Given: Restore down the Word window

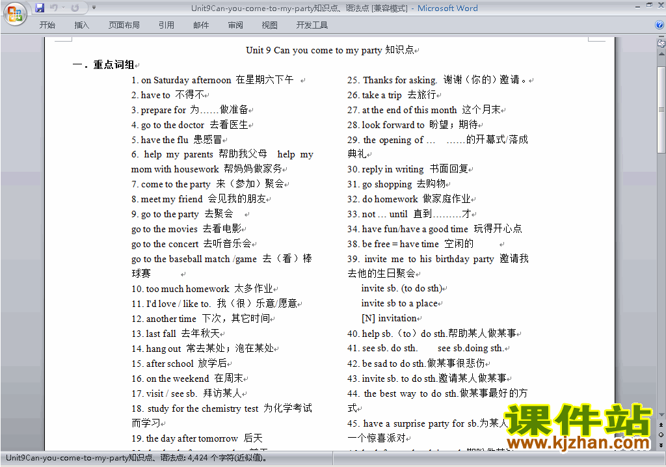Looking at the screenshot, I should (650, 5).
